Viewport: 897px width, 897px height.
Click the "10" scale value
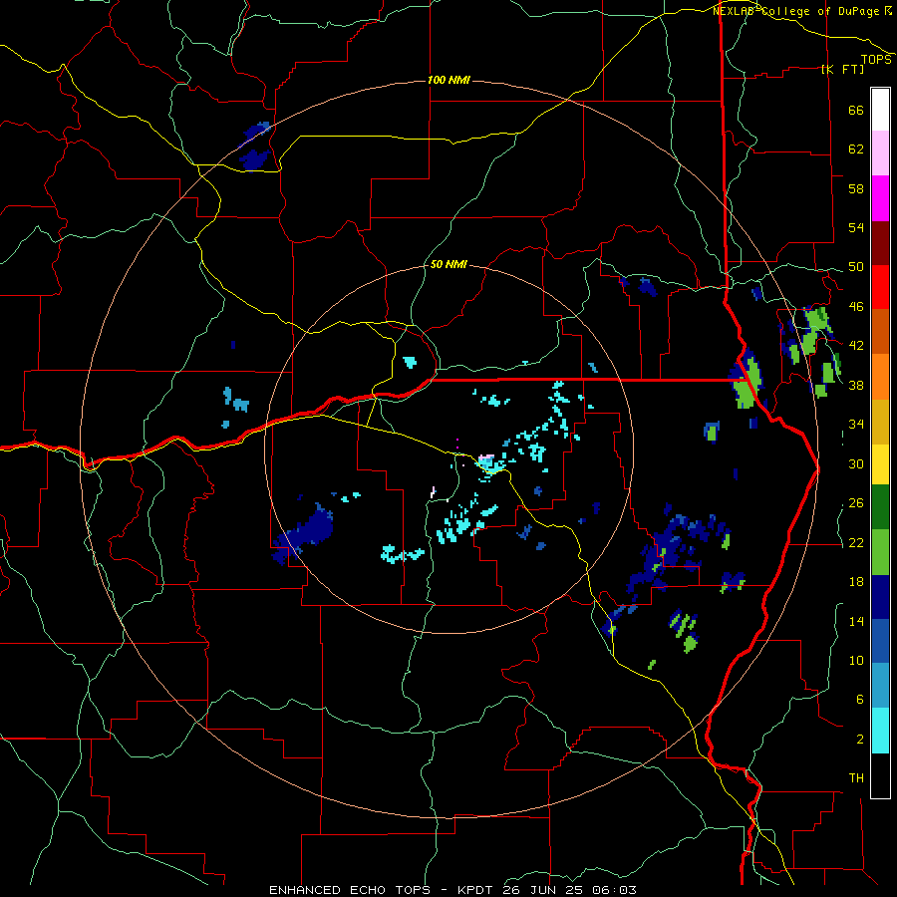[x=856, y=660]
